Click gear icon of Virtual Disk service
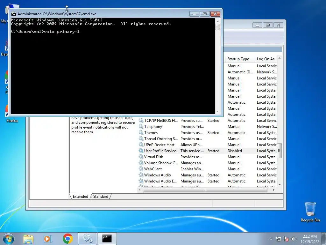The width and height of the screenshot is (326, 245). (141, 157)
